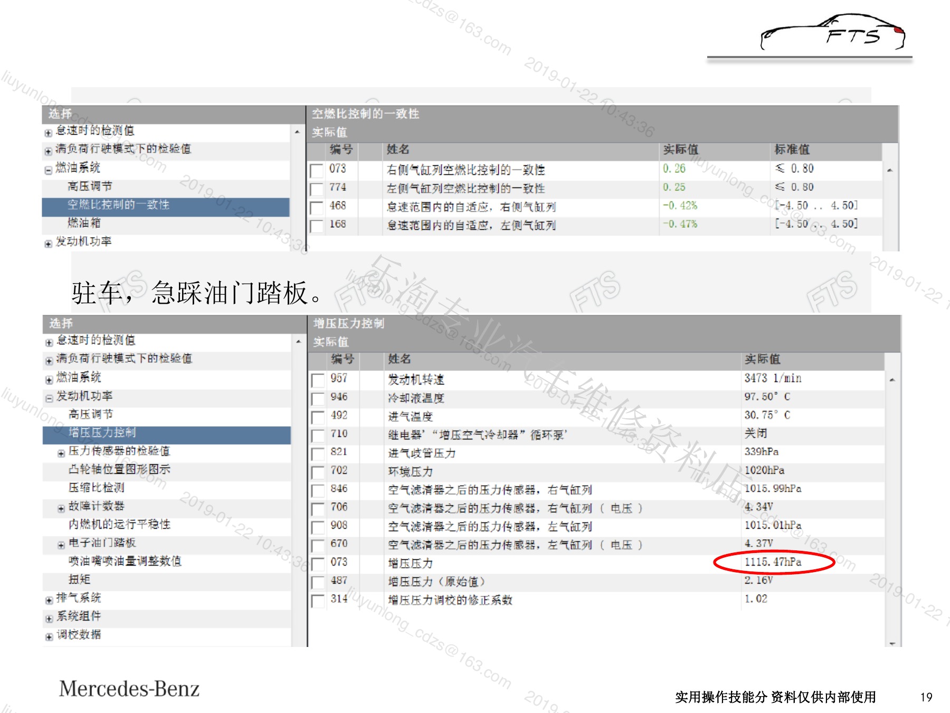Expand 发动机功率 in the upper screenshot tree
The image size is (950, 713).
[49, 244]
